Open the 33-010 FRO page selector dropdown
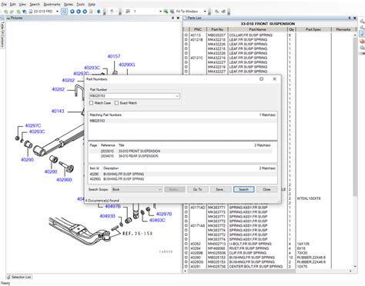This screenshot has width=365, height=286. click(x=57, y=12)
